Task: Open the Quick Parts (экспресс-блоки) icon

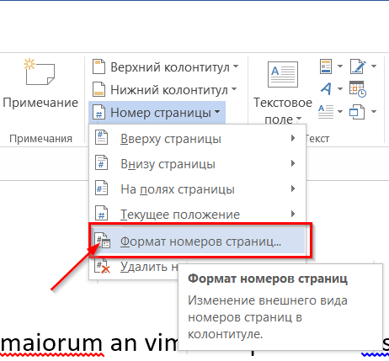Action: [326, 66]
